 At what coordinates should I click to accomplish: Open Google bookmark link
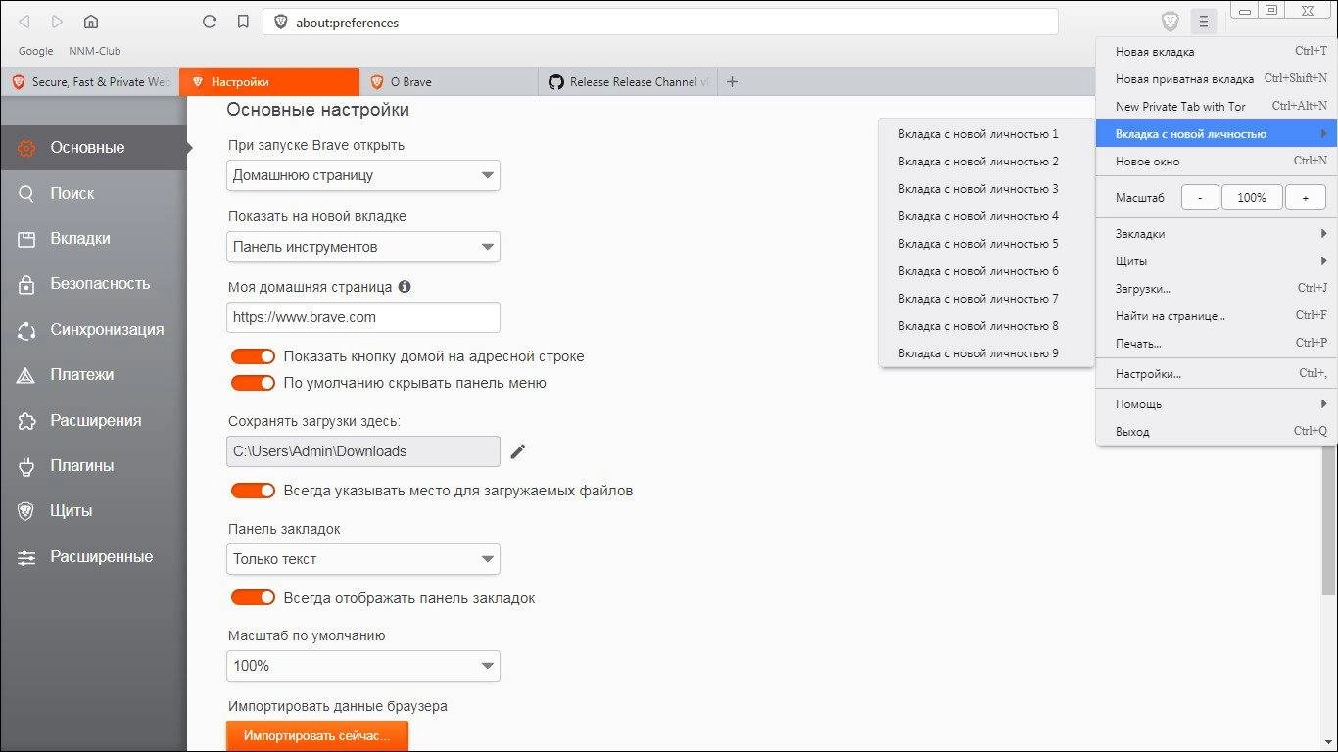pos(36,51)
